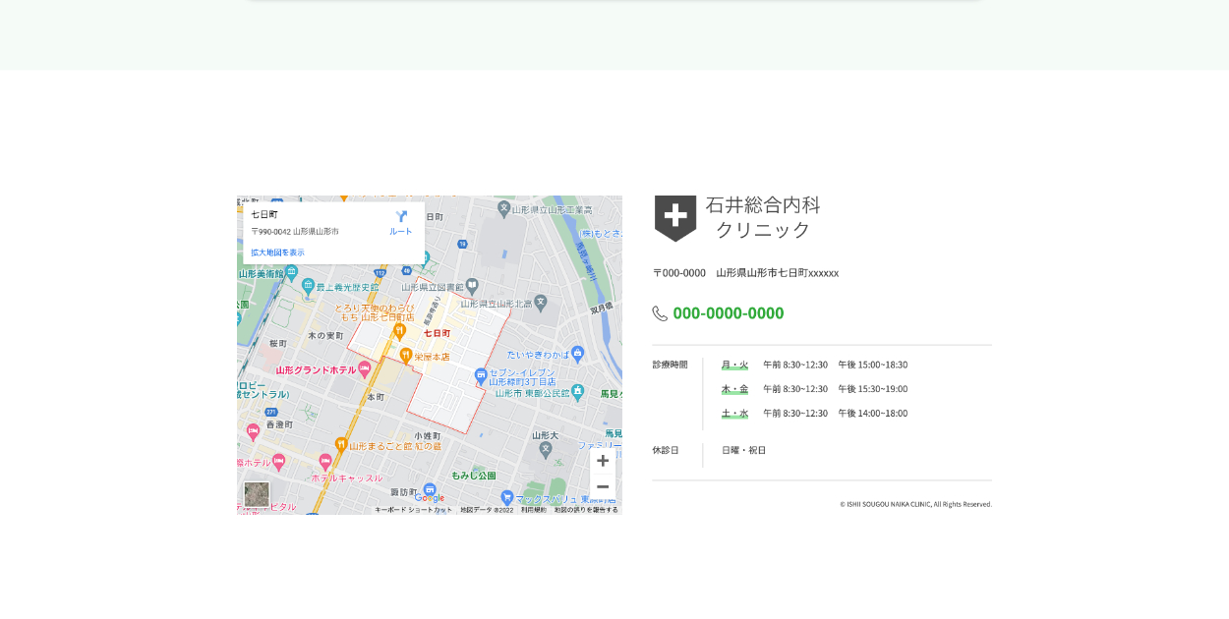Open the 拡大地図を表示 link
This screenshot has height=619, width=1229.
point(277,253)
